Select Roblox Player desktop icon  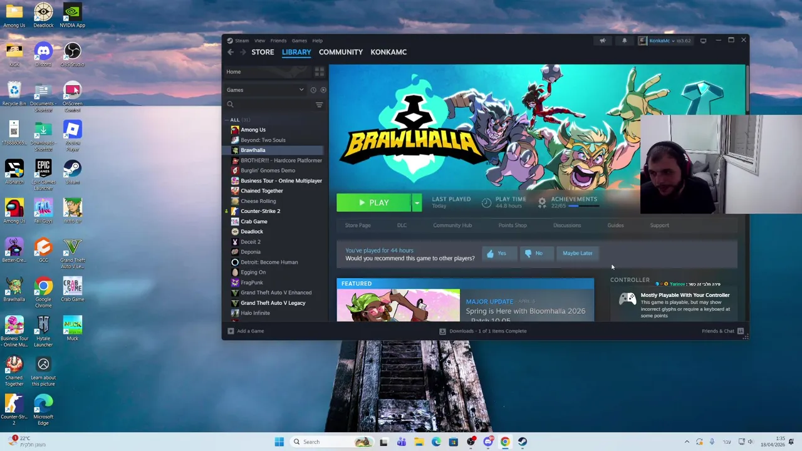pyautogui.click(x=72, y=136)
